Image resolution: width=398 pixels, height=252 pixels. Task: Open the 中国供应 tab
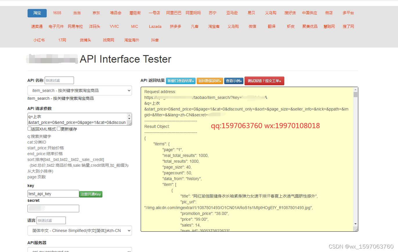tap(310, 13)
